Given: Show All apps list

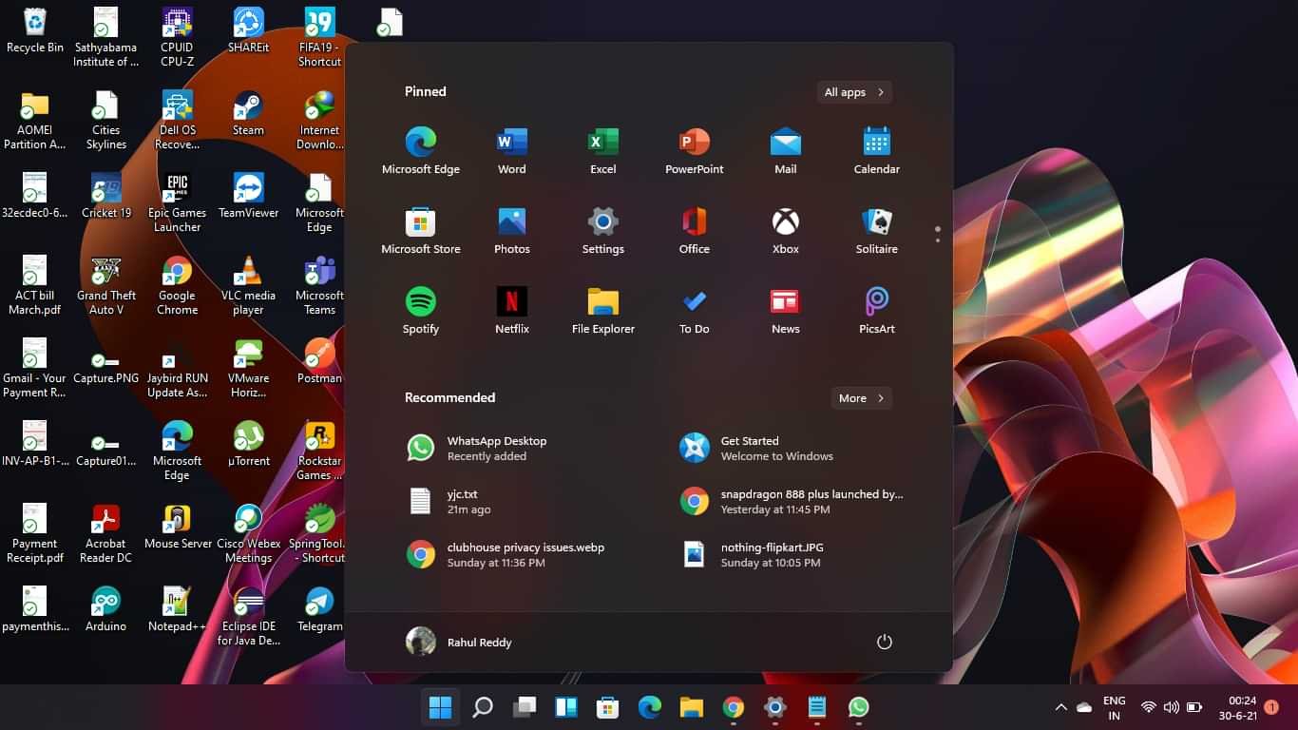Looking at the screenshot, I should click(x=854, y=92).
